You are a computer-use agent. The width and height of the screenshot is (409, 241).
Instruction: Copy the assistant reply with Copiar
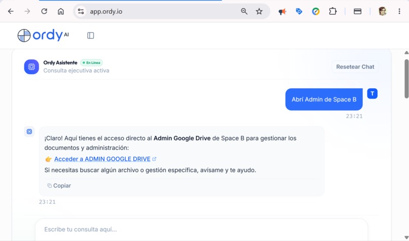coord(59,186)
